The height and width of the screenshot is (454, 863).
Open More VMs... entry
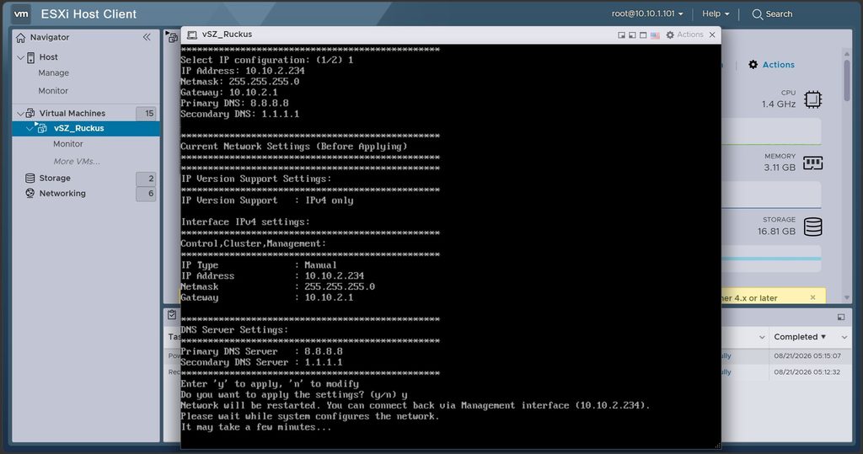click(77, 161)
